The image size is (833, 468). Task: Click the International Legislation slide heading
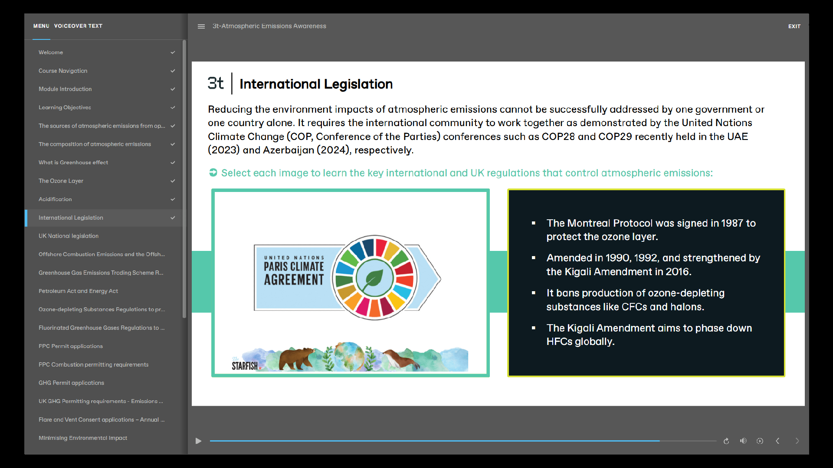click(316, 84)
